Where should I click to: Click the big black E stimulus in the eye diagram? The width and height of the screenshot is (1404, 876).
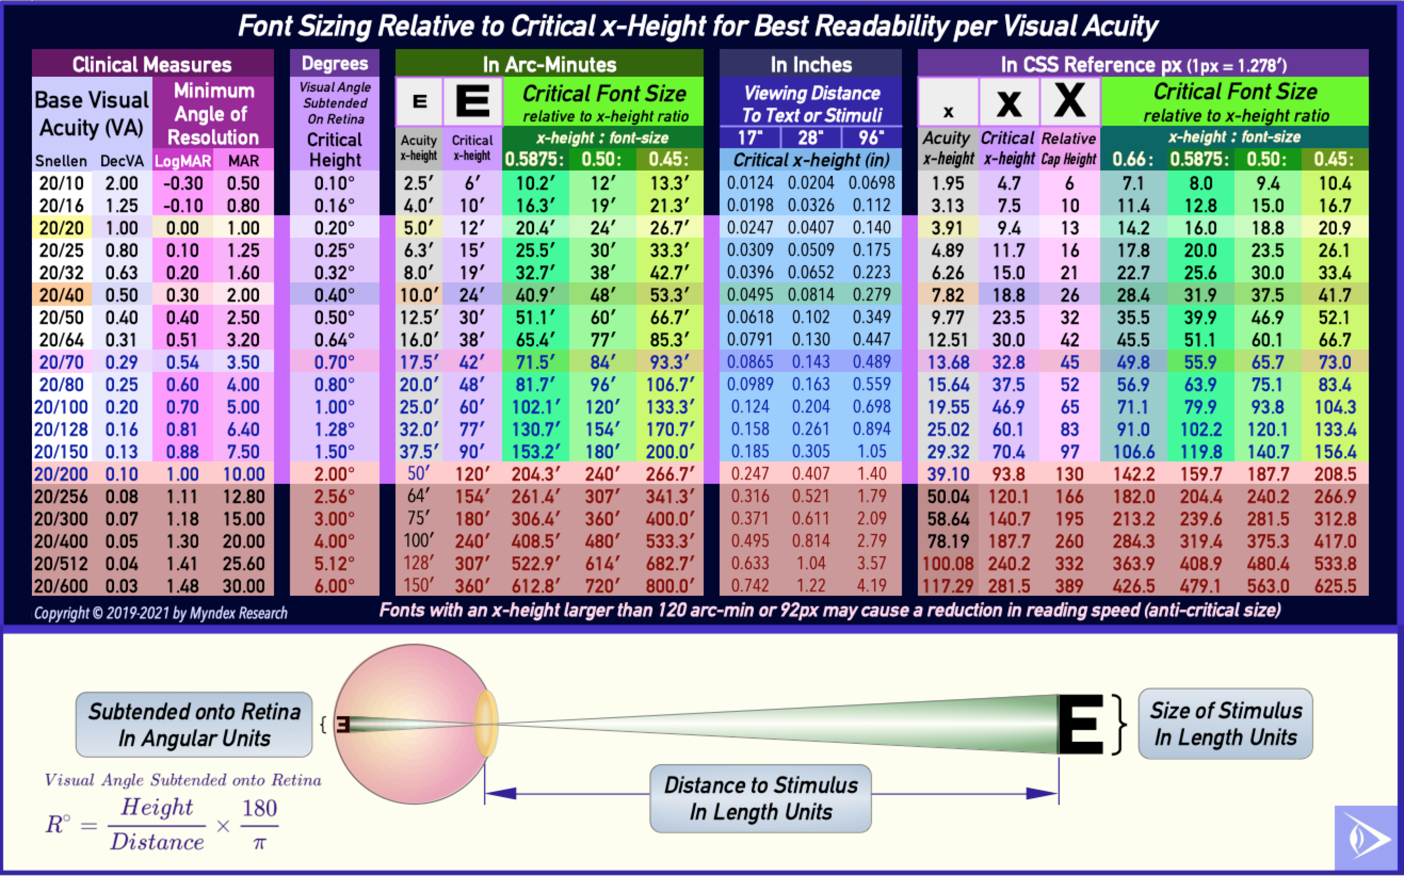pos(1080,724)
